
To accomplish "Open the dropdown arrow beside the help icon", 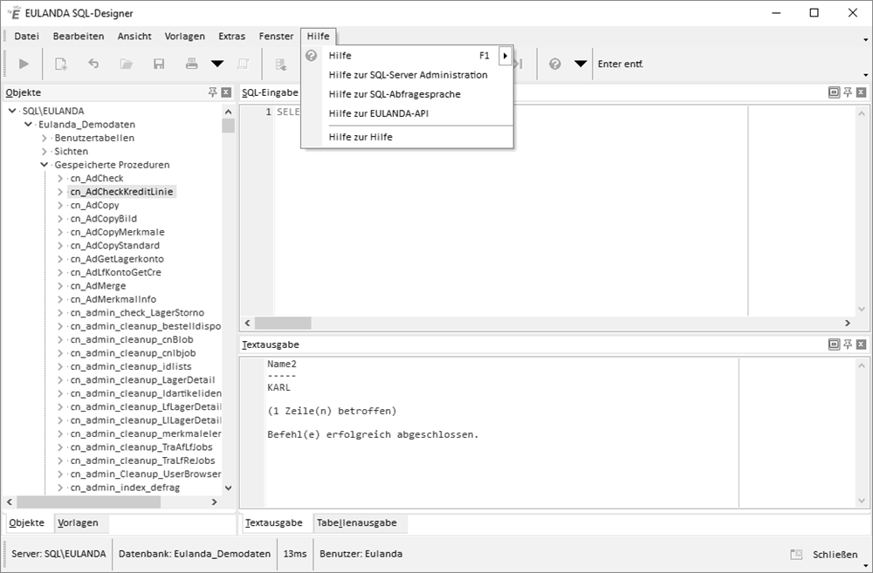I will tap(581, 64).
